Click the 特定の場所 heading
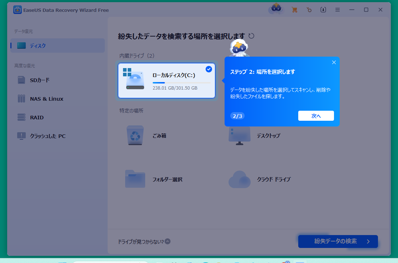 click(x=132, y=111)
